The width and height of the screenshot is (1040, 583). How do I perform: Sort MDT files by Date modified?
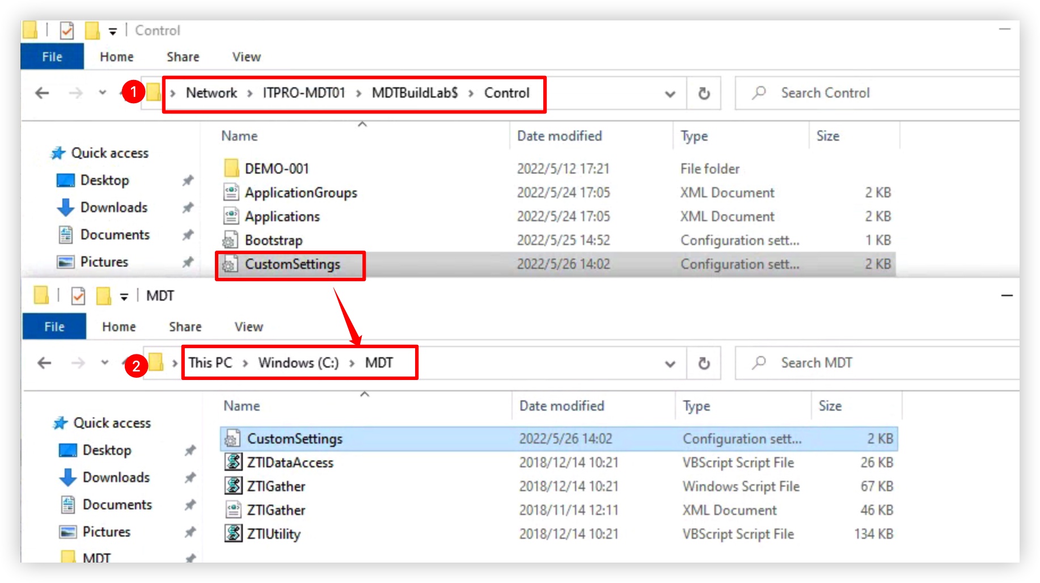click(x=562, y=406)
